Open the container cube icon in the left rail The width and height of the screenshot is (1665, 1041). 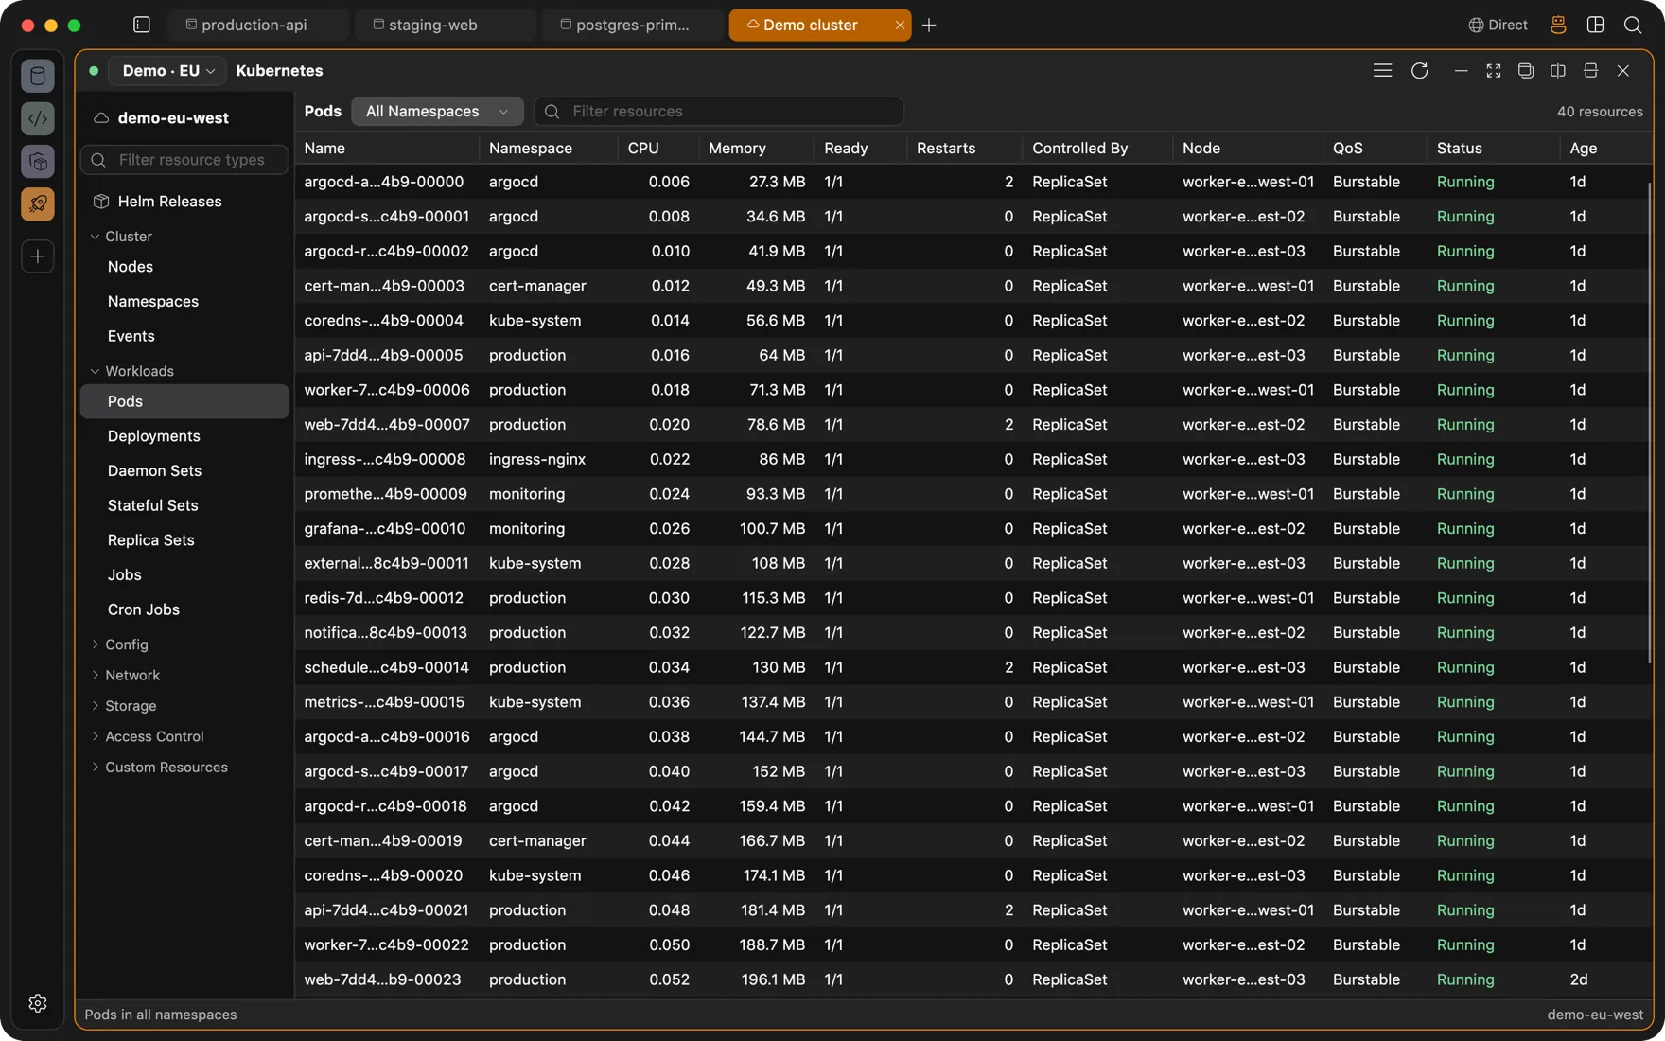coord(38,161)
